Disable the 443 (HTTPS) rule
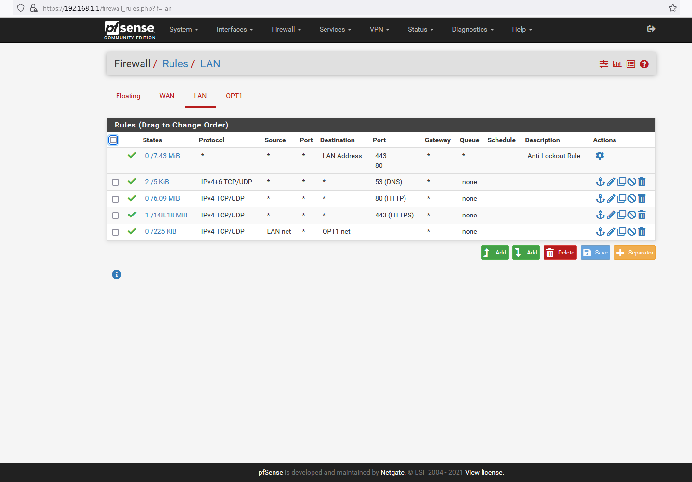This screenshot has width=692, height=482. pyautogui.click(x=632, y=215)
